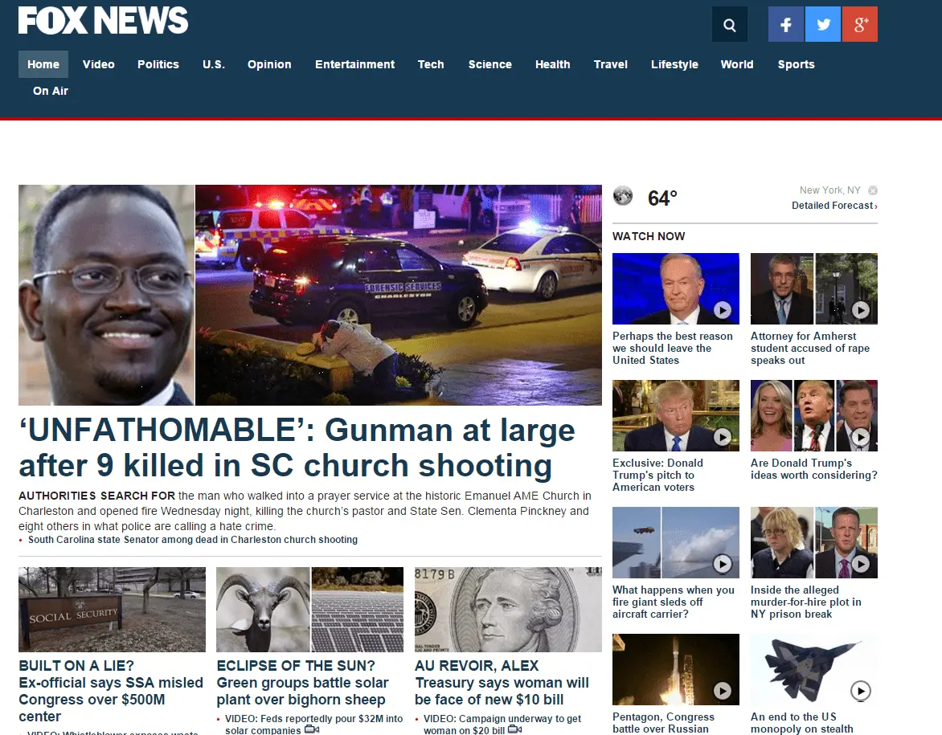Open the On Air menu item
Screen dimensions: 942x735
tap(51, 91)
